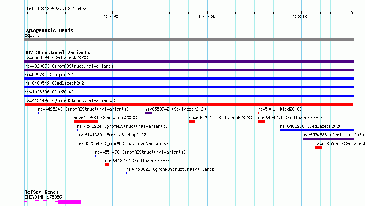The width and height of the screenshot is (365, 206).
Task: Click the DGV Structural Variants track title
Action: pyautogui.click(x=57, y=52)
